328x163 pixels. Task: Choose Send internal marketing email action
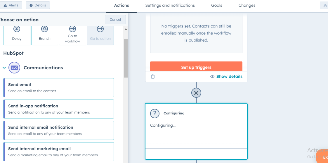[x=59, y=152]
